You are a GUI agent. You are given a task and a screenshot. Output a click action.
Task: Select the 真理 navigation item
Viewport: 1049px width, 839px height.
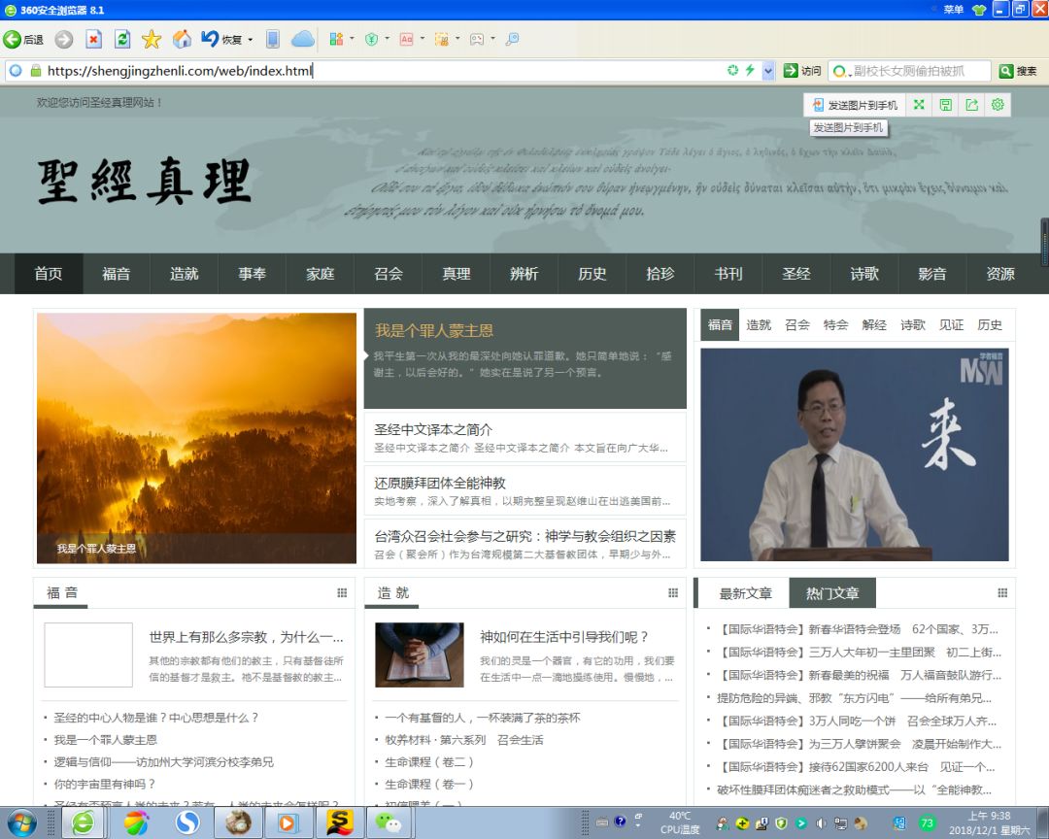pyautogui.click(x=457, y=274)
